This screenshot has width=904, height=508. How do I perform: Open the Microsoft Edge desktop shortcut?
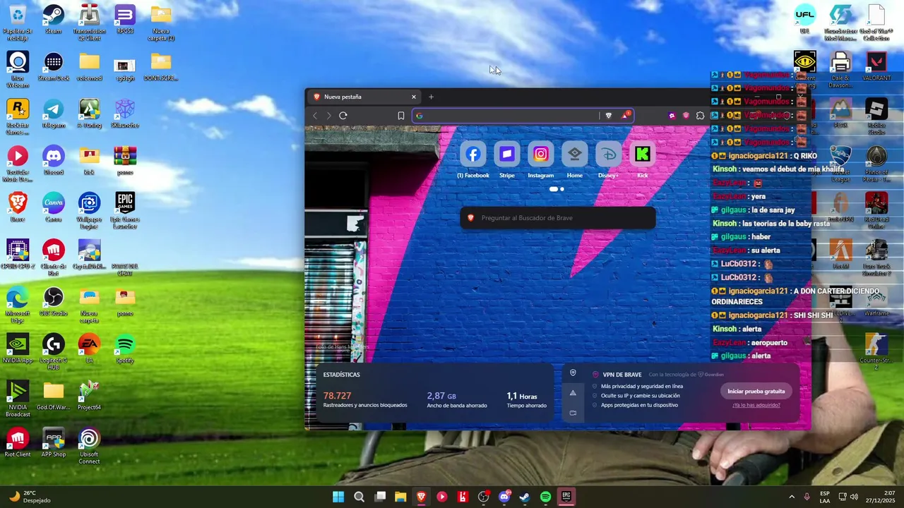(18, 305)
